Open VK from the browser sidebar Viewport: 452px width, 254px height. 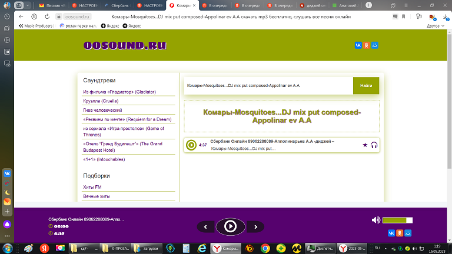pos(7,173)
